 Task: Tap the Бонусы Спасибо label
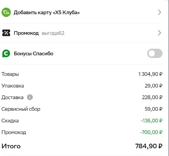(x=33, y=54)
